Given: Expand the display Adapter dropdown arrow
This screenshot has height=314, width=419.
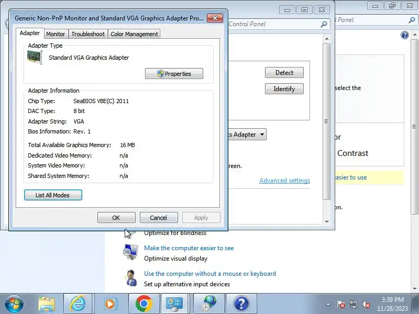Looking at the screenshot, I should [x=262, y=134].
